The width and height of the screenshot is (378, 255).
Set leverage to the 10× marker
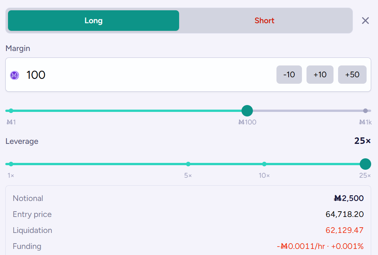(264, 164)
